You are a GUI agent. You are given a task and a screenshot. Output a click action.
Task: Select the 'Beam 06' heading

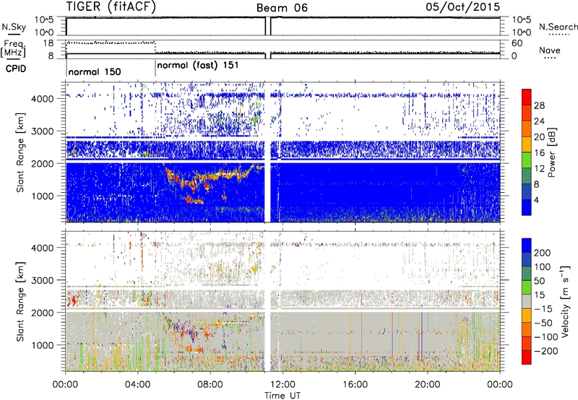click(282, 8)
